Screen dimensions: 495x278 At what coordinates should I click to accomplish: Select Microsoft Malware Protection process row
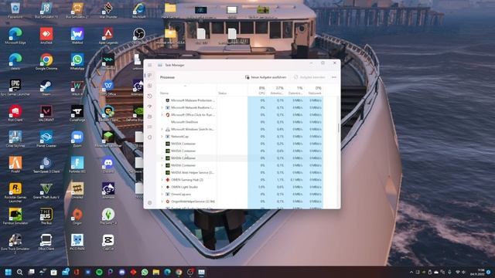(x=241, y=100)
